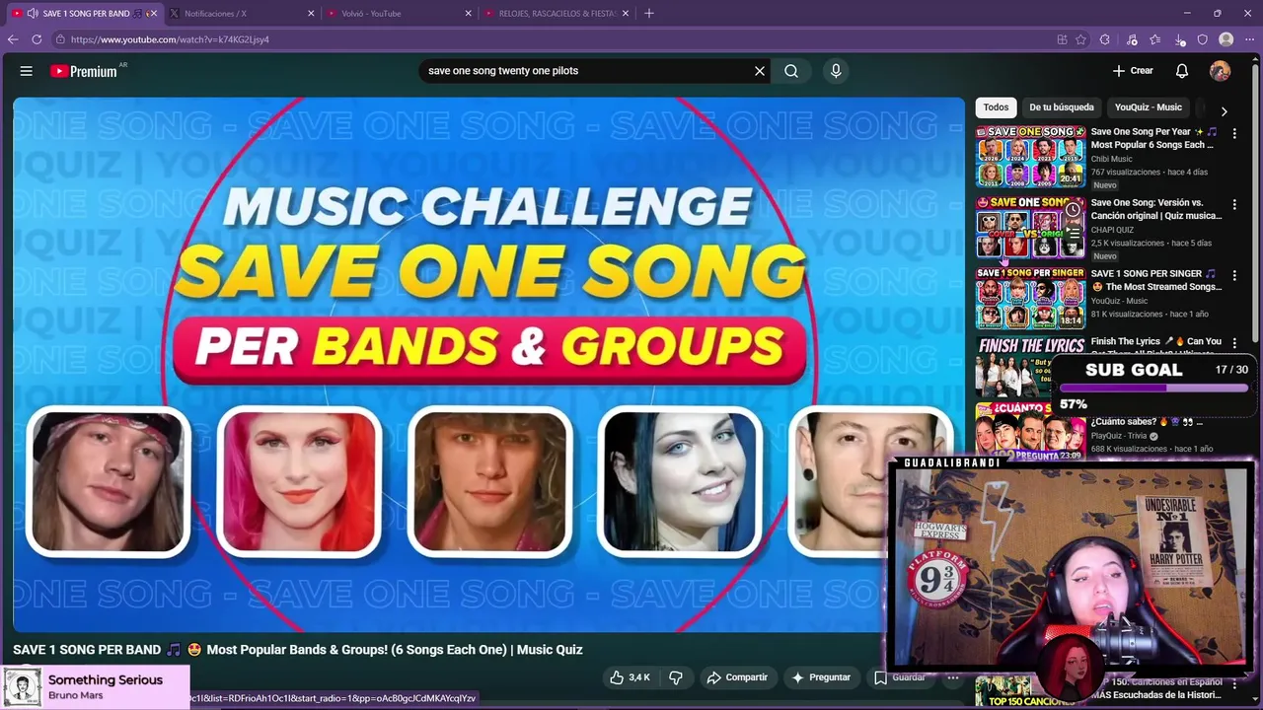Viewport: 1263px width, 710px height.
Task: Click the Crear button
Action: [1133, 71]
